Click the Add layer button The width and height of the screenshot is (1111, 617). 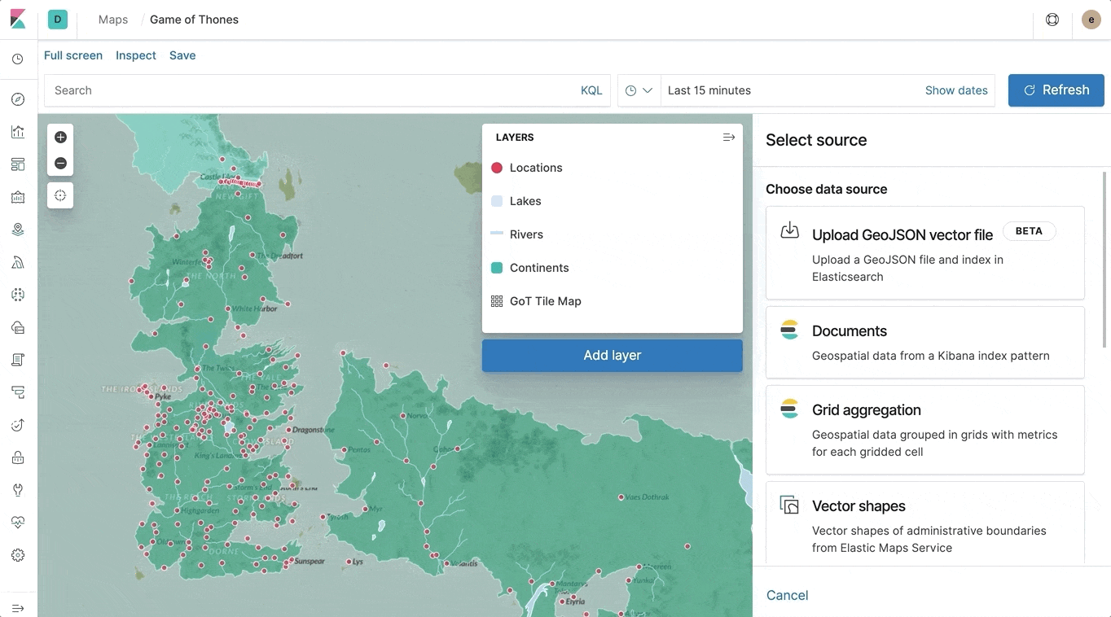click(613, 356)
